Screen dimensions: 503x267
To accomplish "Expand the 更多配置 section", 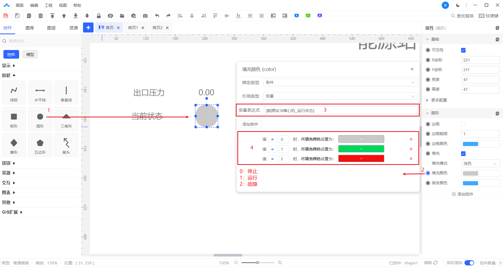I will [x=439, y=100].
